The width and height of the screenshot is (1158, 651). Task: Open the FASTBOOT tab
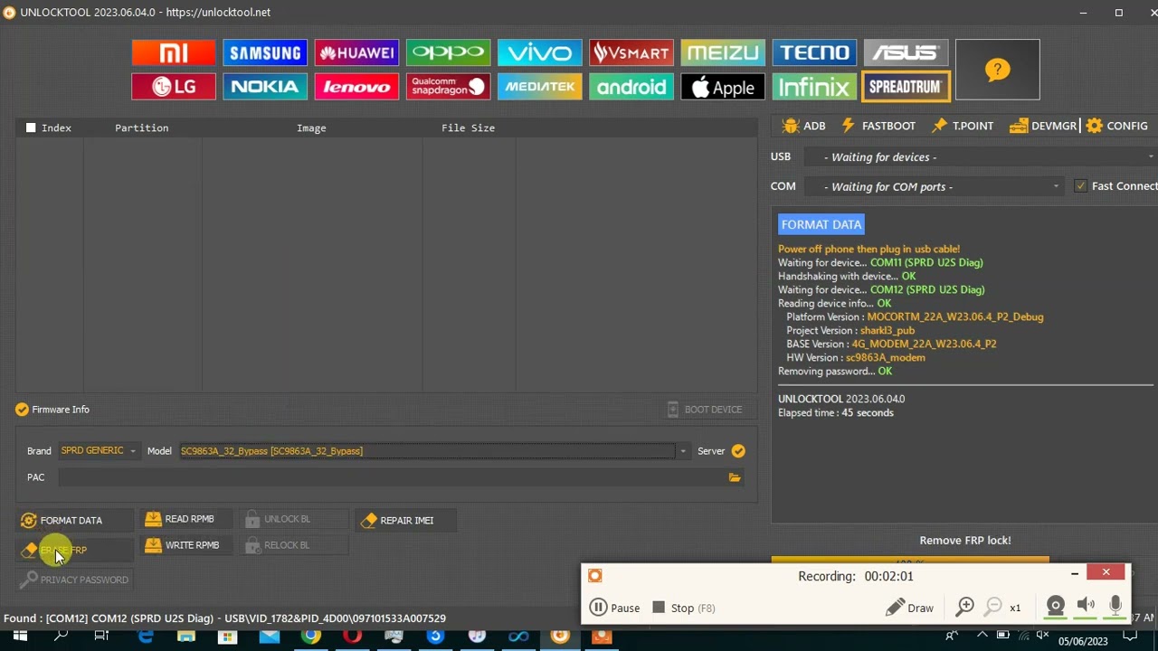point(878,126)
